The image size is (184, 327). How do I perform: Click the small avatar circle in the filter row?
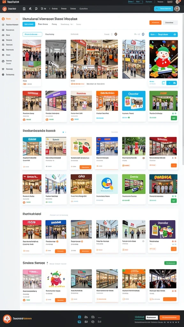[x=116, y=34]
